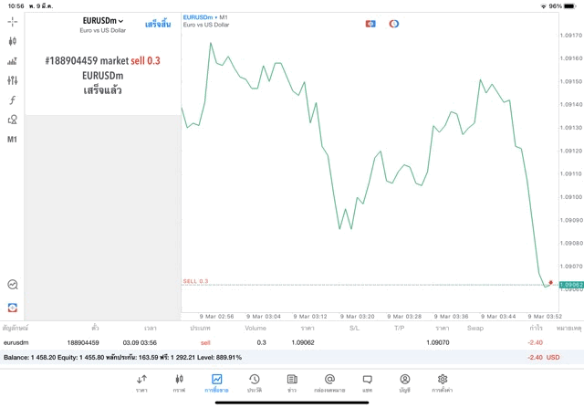The height and width of the screenshot is (408, 584).
Task: Open the ประวัติ history tab
Action: point(255,383)
